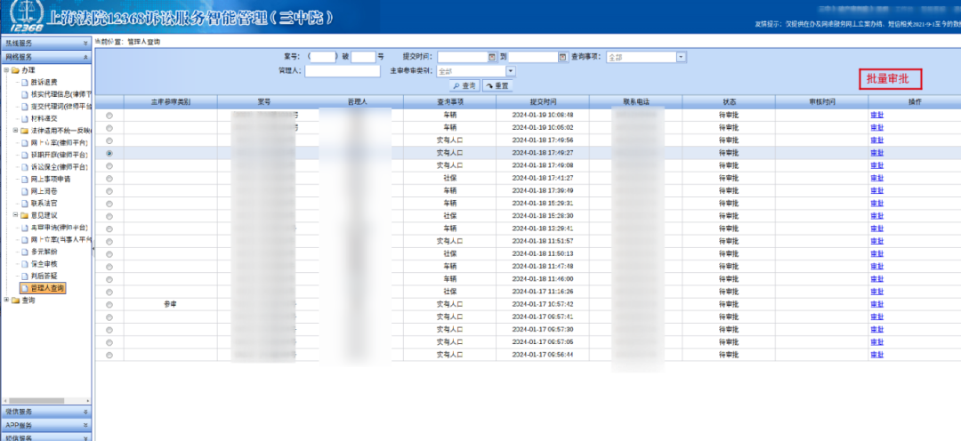The image size is (961, 441).
Task: Select the radio for row 2024-01-17 10:57:42
Action: [109, 304]
